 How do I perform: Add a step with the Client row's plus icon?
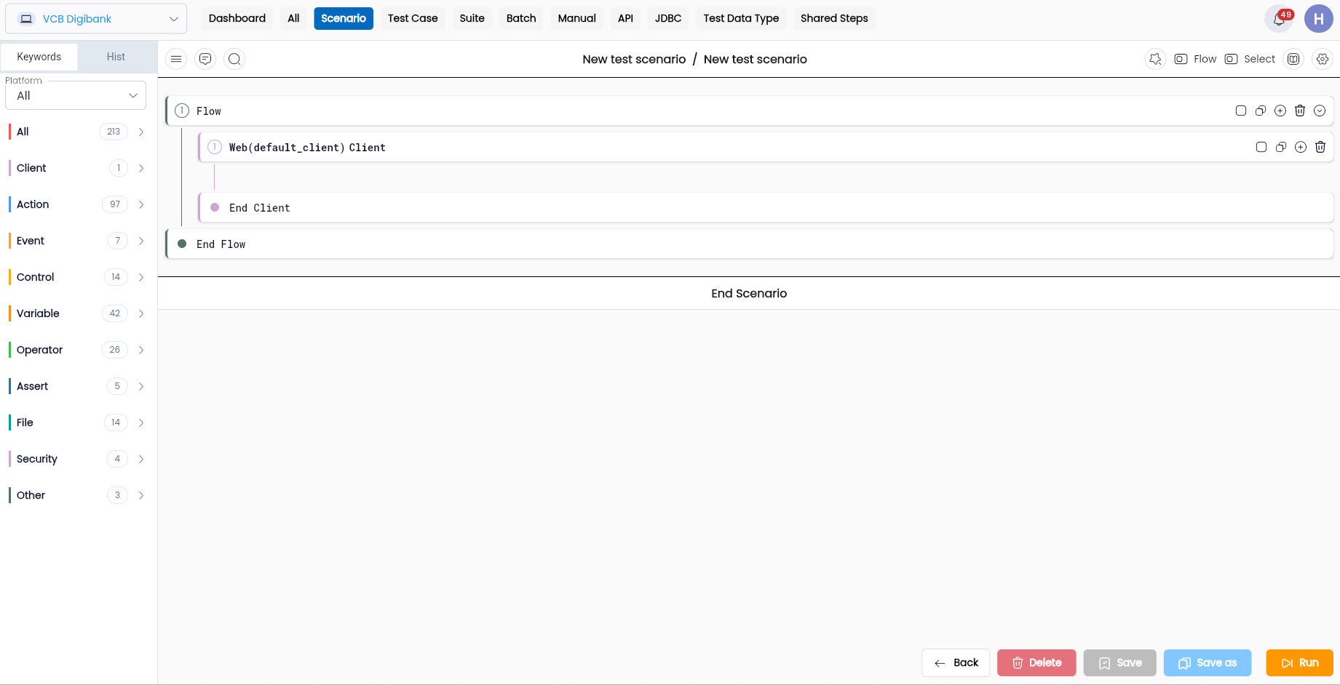pos(1301,147)
